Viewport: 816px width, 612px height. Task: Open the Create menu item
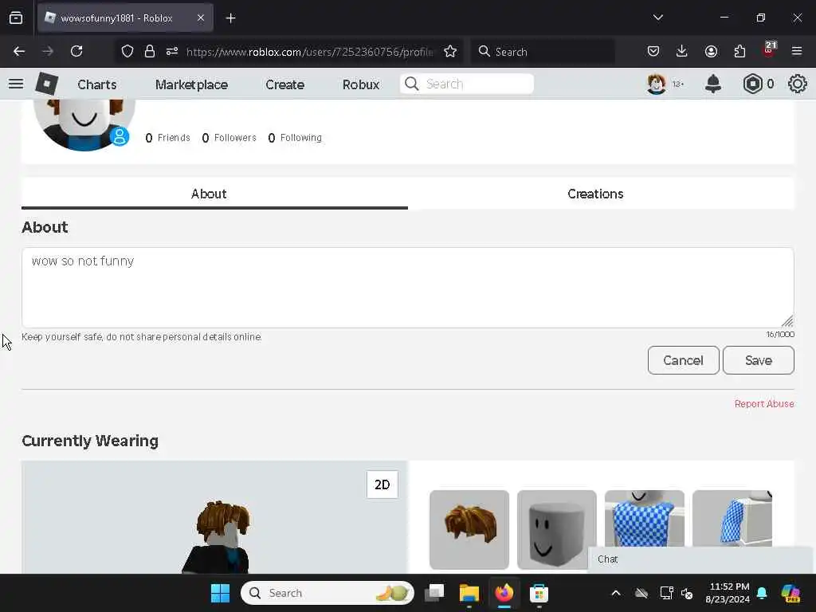pyautogui.click(x=284, y=84)
